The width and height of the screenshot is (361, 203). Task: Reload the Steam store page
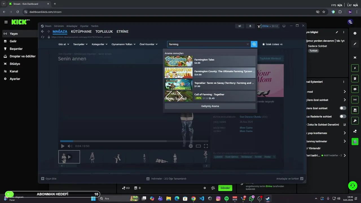[43, 37]
